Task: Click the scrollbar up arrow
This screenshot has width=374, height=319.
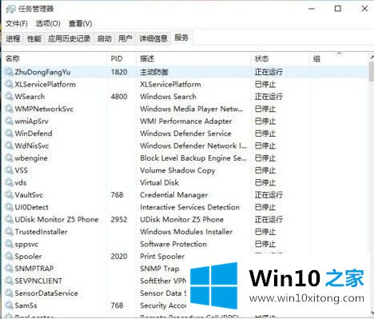Action: point(372,57)
